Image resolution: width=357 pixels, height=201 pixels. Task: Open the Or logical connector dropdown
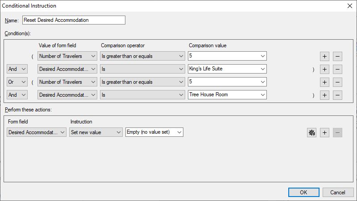coord(17,82)
